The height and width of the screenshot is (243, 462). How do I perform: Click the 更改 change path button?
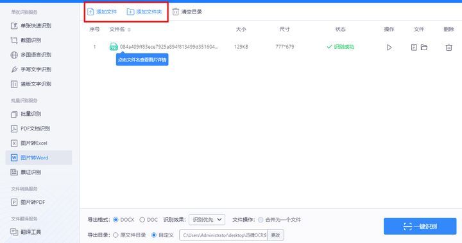275,235
